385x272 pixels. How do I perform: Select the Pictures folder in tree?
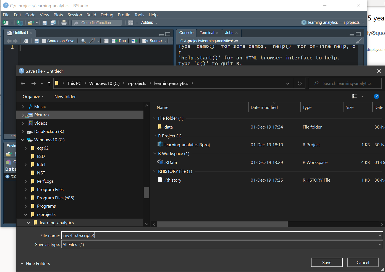[x=80, y=115]
